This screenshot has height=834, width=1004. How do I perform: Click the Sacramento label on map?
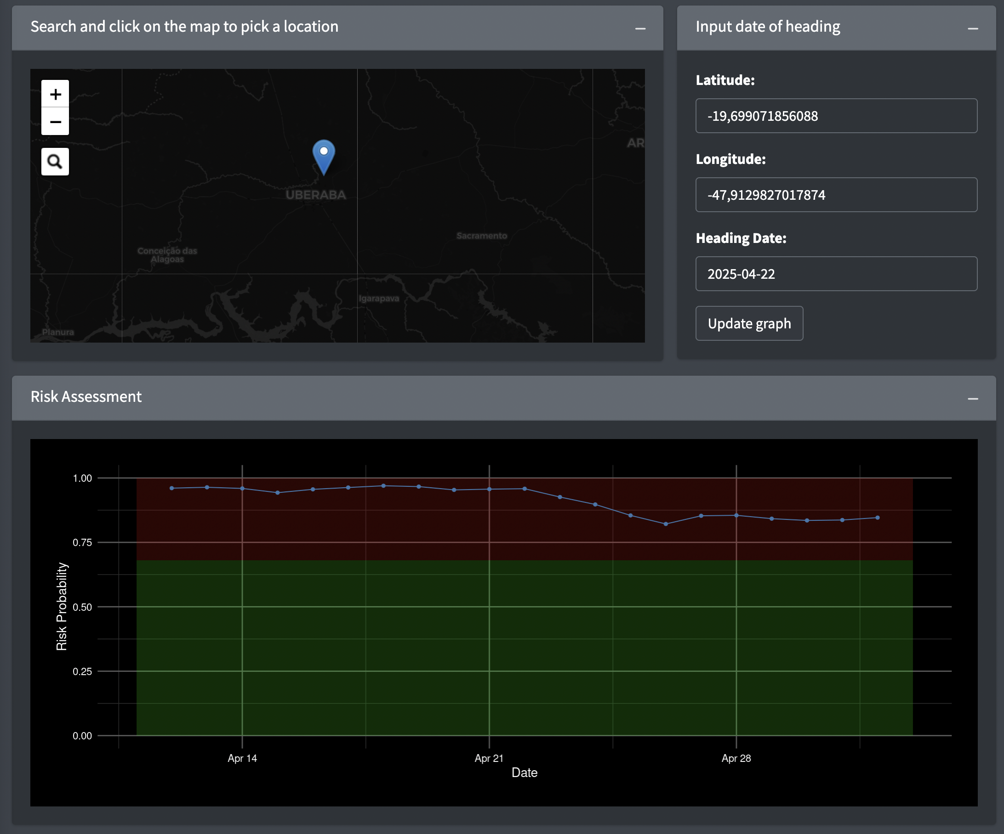[481, 236]
